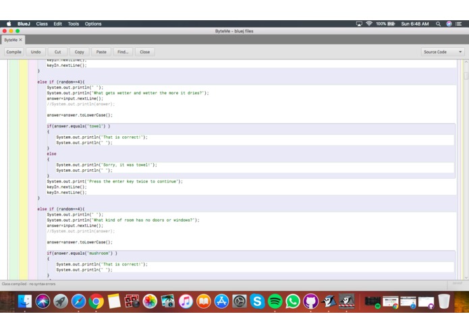Image resolution: width=469 pixels, height=333 pixels.
Task: Click the AirPlay display icon
Action: click(x=359, y=24)
